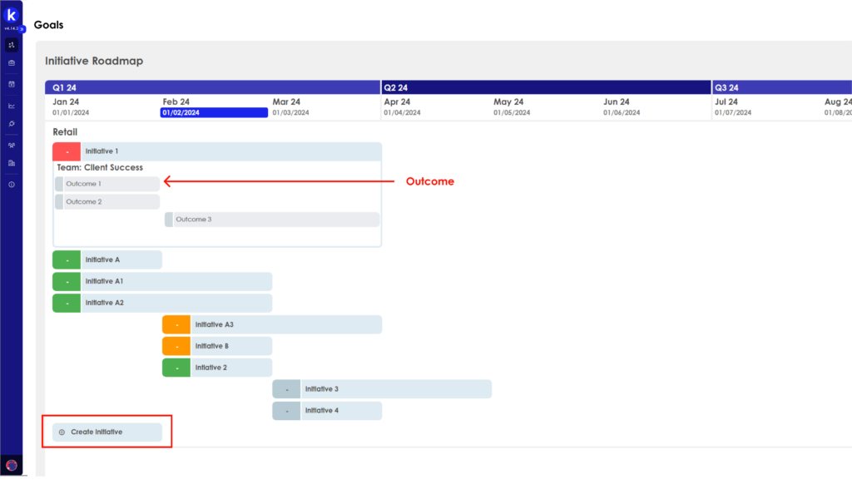
Task: Open the line chart icon in sidebar
Action: (12, 106)
